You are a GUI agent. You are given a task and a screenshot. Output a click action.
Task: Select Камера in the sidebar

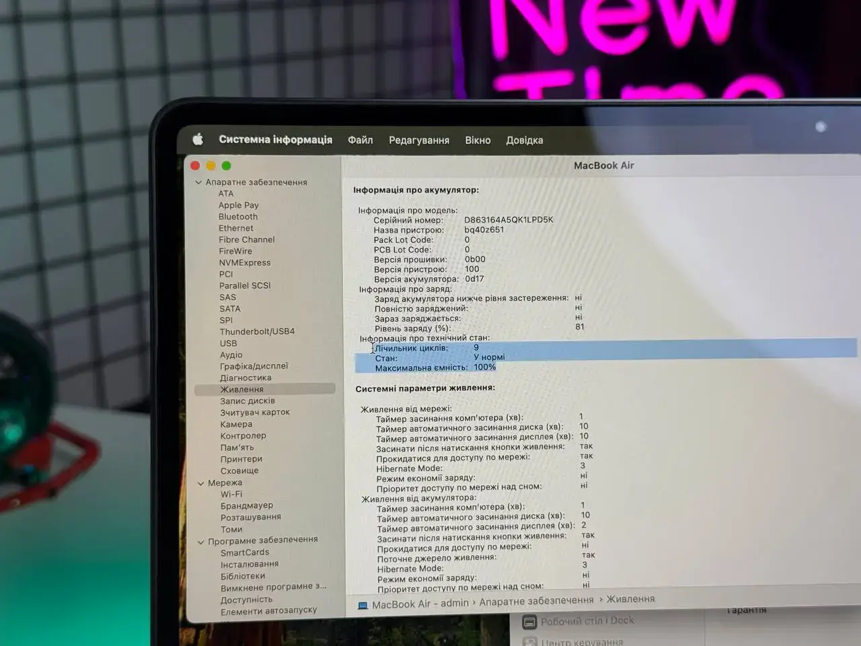click(236, 425)
